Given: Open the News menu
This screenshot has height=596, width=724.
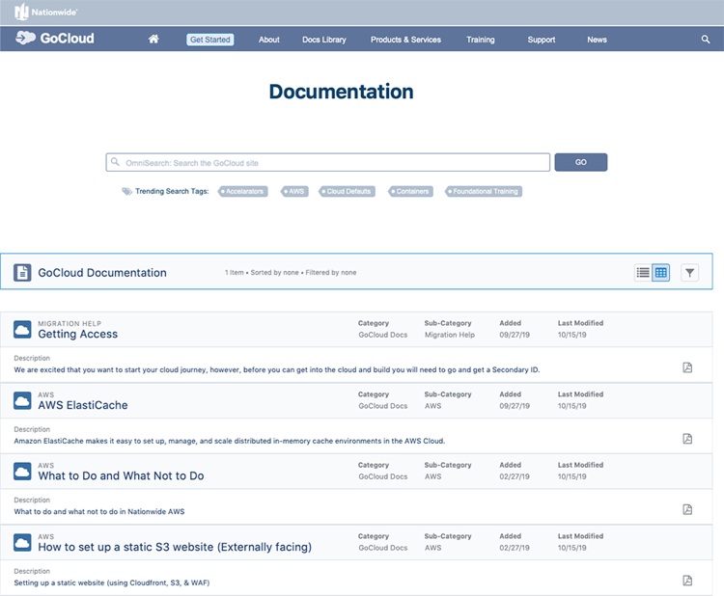Looking at the screenshot, I should [597, 40].
